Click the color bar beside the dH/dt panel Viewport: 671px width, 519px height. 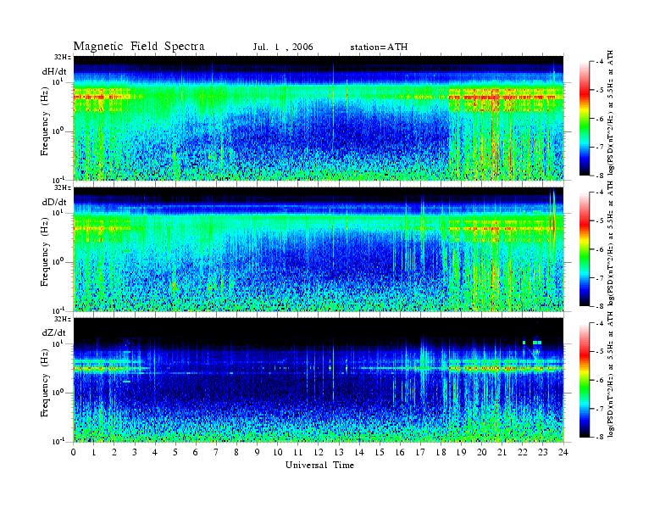584,119
